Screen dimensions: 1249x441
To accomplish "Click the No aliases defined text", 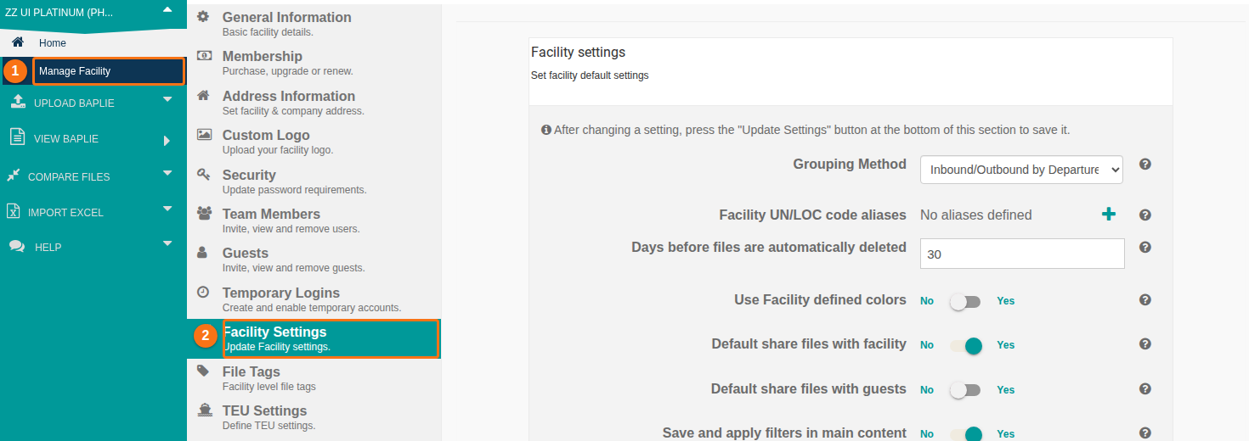I will pyautogui.click(x=976, y=215).
